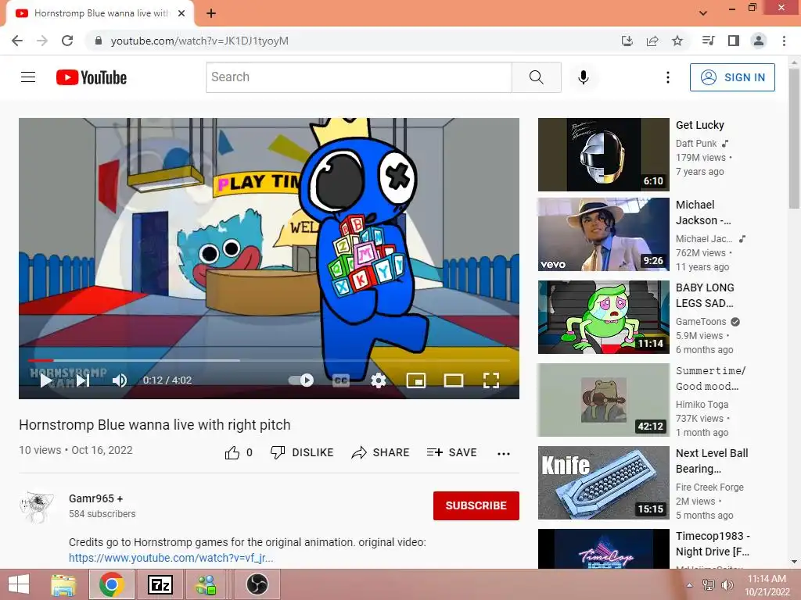The image size is (801, 600).
Task: Mute the video volume
Action: [x=120, y=380]
